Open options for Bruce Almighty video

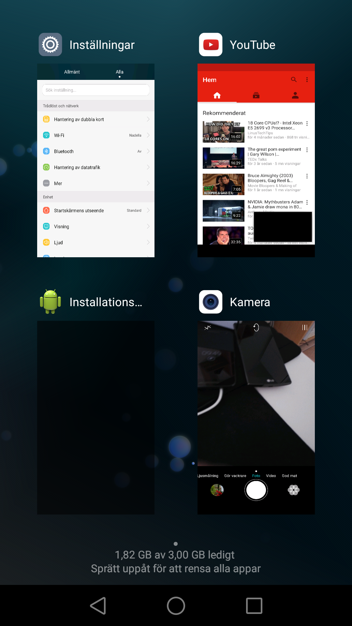point(307,176)
